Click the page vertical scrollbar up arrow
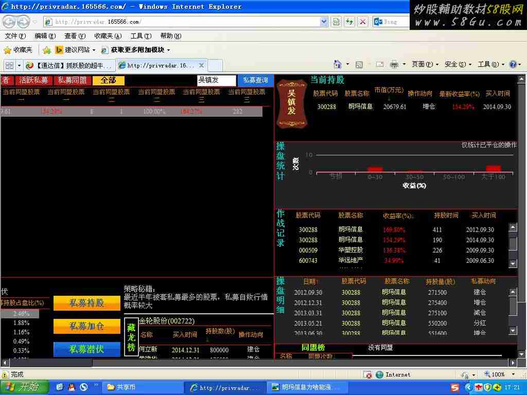Viewport: 527px width, 395px height. tap(521, 79)
